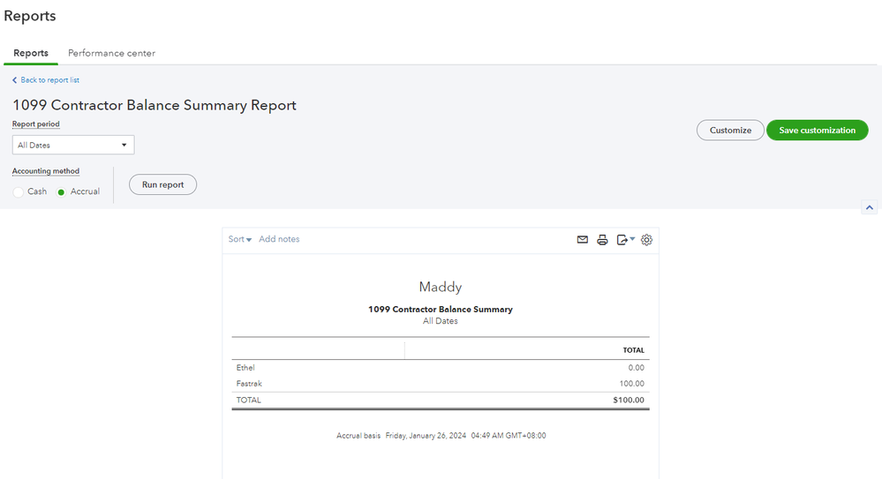Go back to report list link
The height and width of the screenshot is (479, 882).
click(x=49, y=79)
